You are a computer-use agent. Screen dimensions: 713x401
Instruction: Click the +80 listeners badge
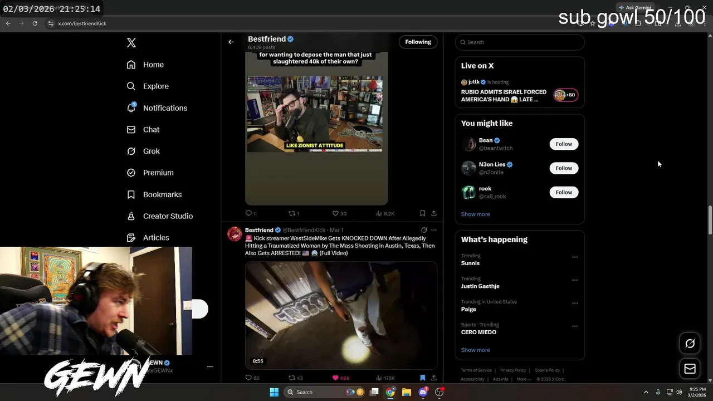565,95
